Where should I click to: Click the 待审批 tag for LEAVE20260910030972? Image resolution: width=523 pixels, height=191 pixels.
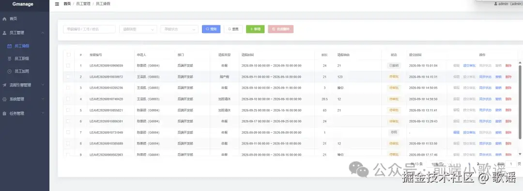point(394,77)
